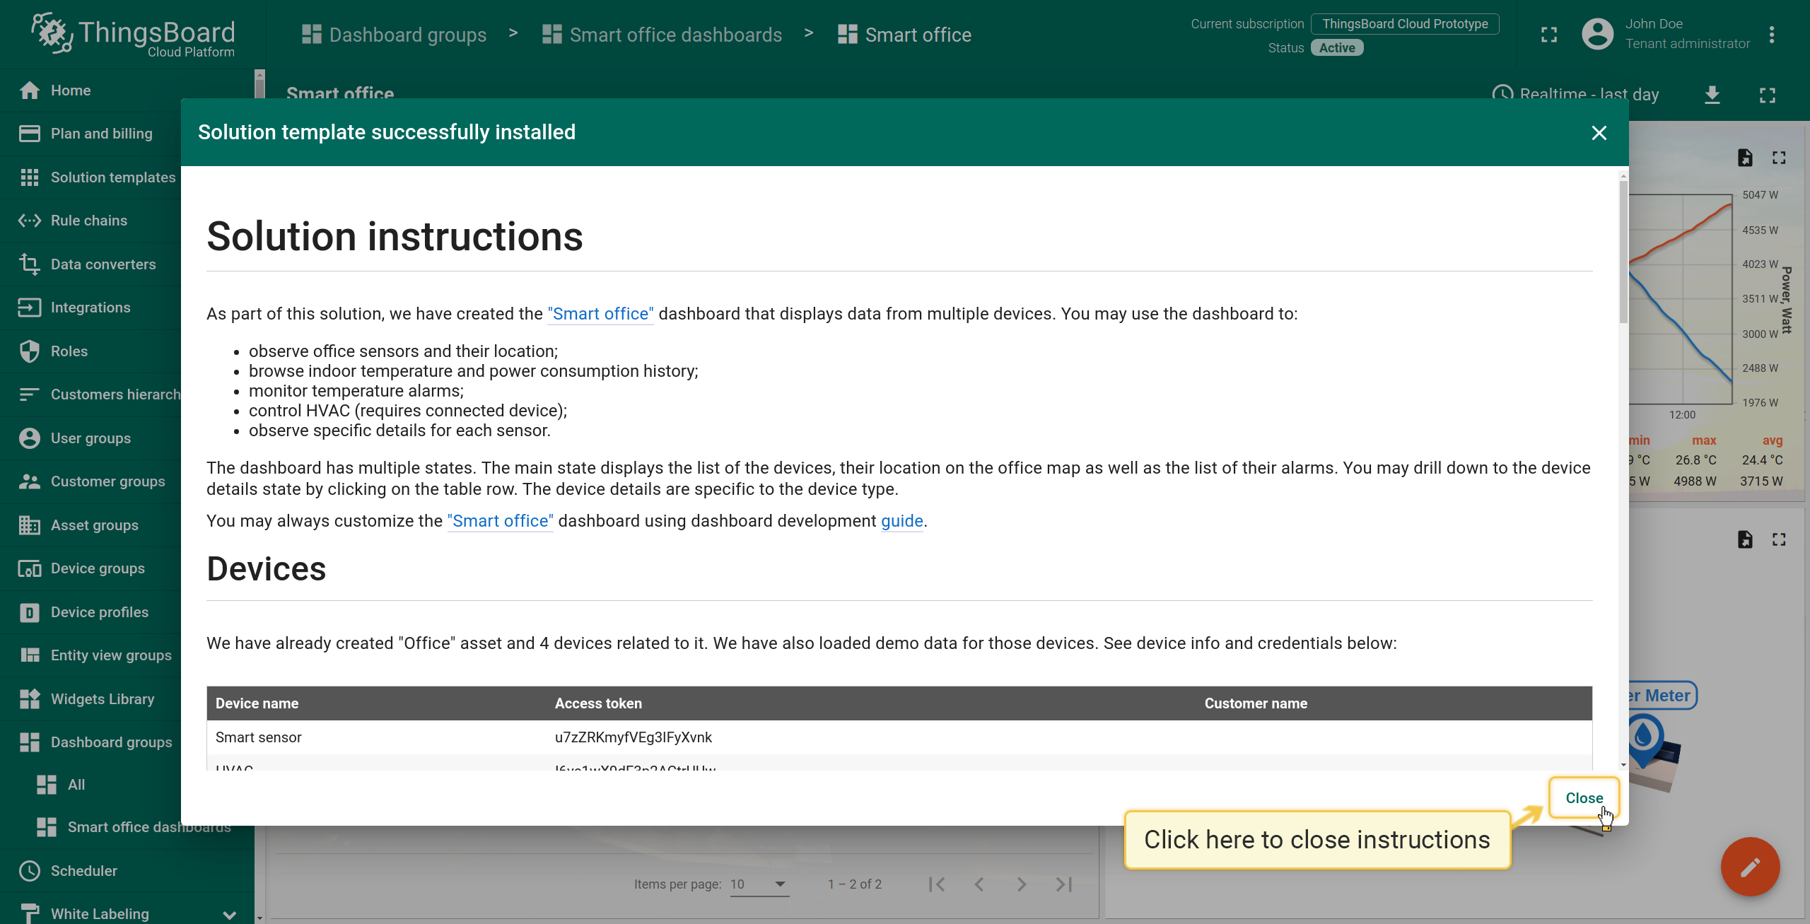Click Device name column header
Image resolution: width=1810 pixels, height=924 pixels.
point(257,703)
